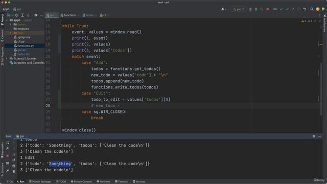327x184 pixels.
Task: Open the Project view mode dropdown
Action: coord(10,15)
